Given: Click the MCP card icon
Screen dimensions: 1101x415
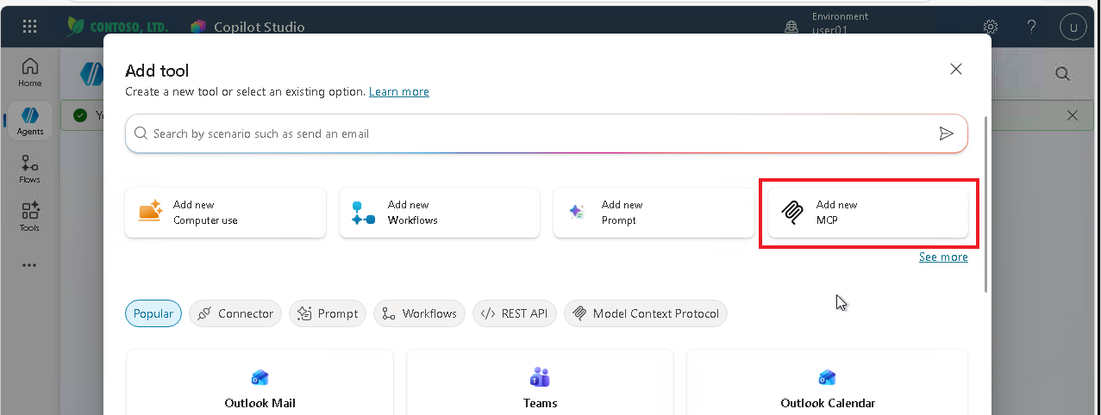Looking at the screenshot, I should pos(791,212).
